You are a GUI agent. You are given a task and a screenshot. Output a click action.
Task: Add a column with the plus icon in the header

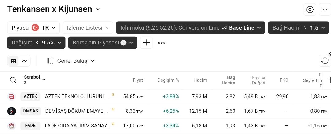tap(329, 80)
